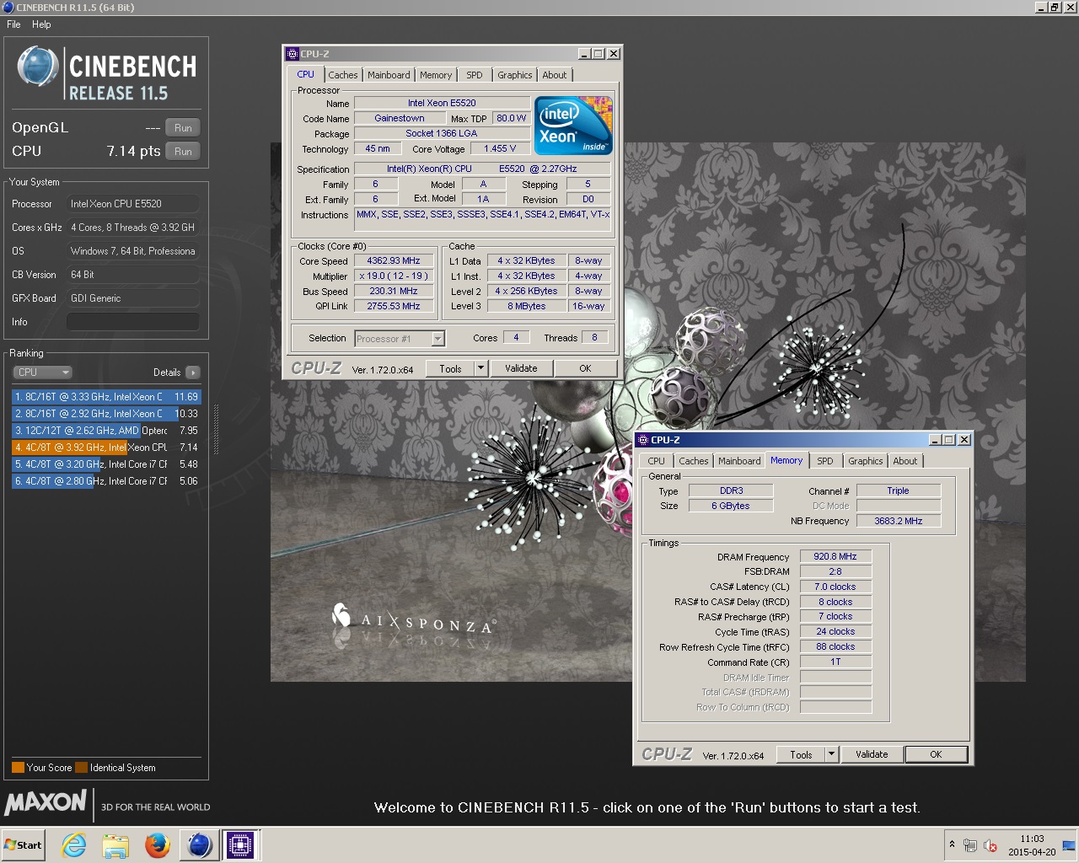Select the SPD tab in the CPU-Z Memory window

pyautogui.click(x=825, y=461)
